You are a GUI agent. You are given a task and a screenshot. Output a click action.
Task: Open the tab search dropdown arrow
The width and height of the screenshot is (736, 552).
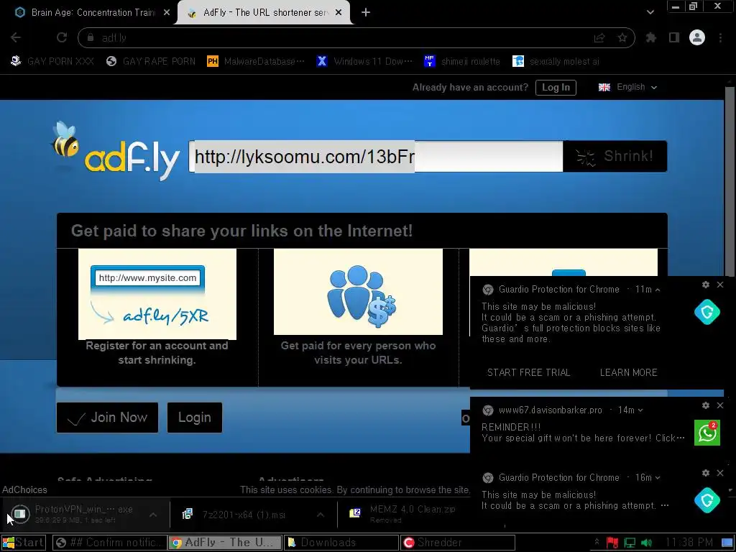pyautogui.click(x=650, y=12)
